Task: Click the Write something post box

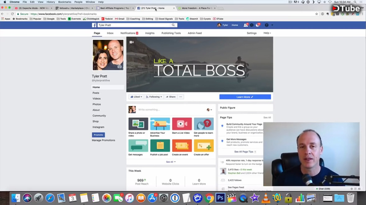Action: click(x=170, y=110)
